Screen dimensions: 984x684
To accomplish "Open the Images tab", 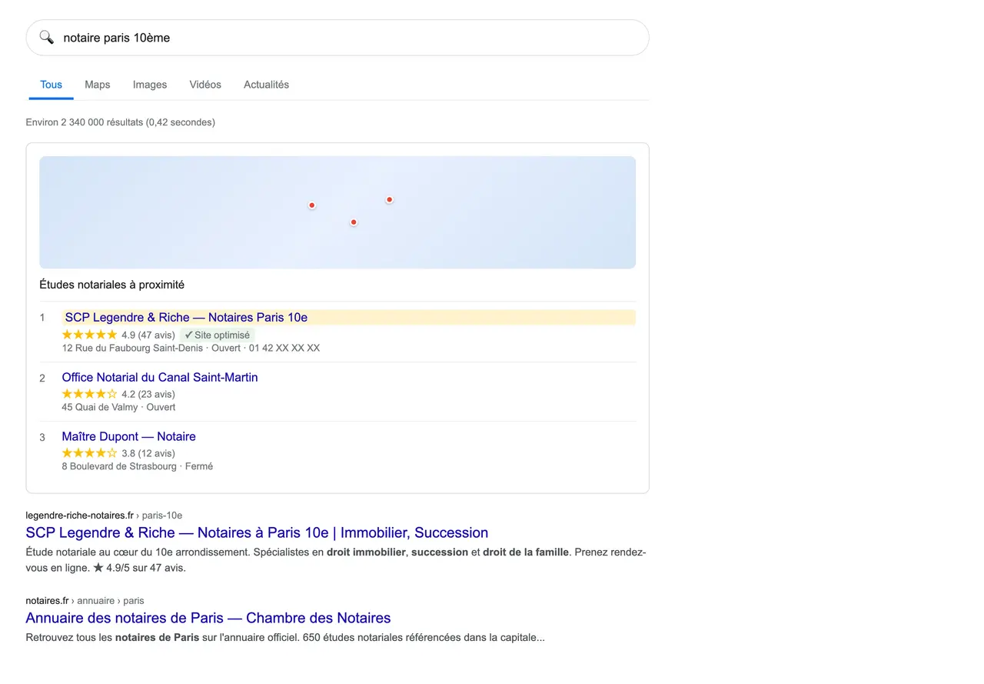I will pyautogui.click(x=150, y=85).
